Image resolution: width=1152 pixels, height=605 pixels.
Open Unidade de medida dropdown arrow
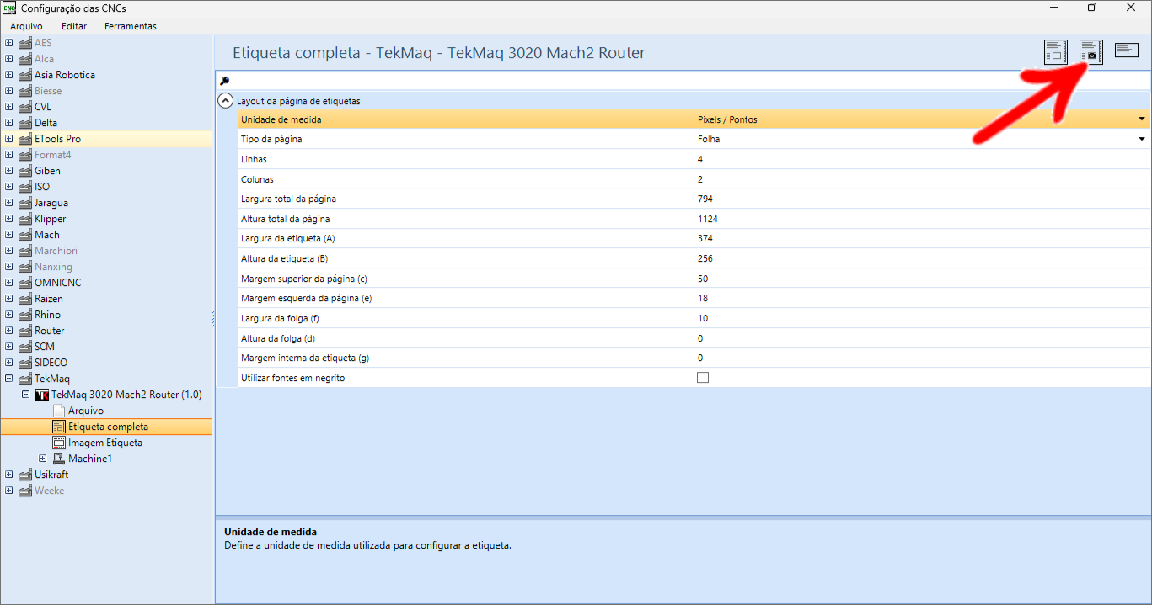[1143, 119]
